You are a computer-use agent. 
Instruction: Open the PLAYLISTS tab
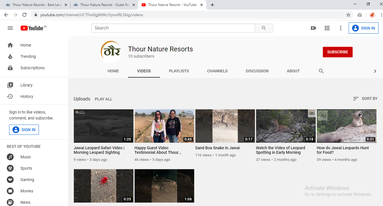click(179, 71)
